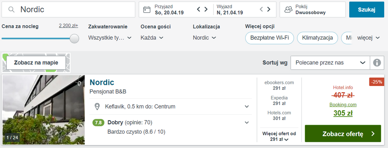The height and width of the screenshot is (148, 388).
Task: Open the Ocena gości Każda dropdown
Action: pos(152,38)
